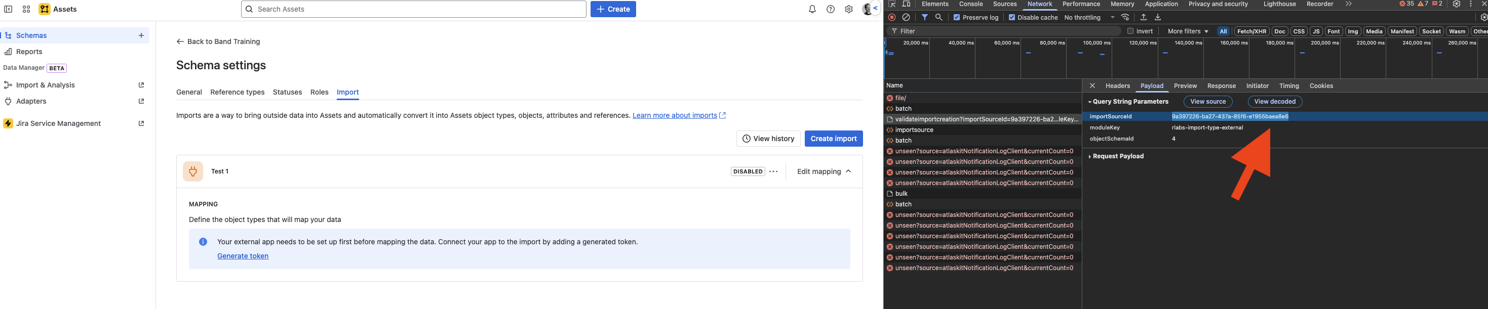Import HAR file upload icon
This screenshot has height=309, width=1488.
[x=1143, y=17]
